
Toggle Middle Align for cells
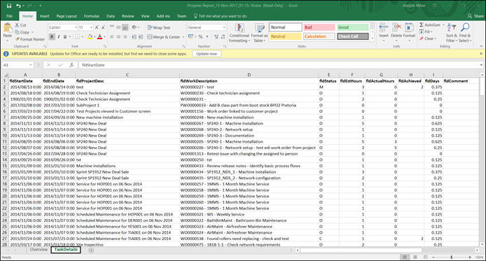pyautogui.click(x=118, y=27)
